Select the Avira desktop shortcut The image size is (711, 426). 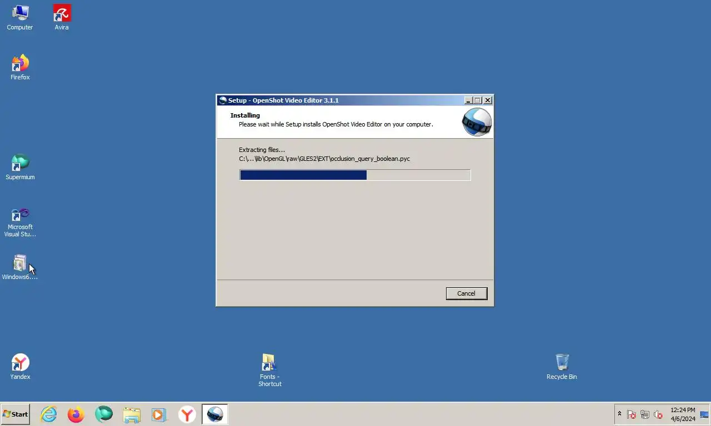[x=62, y=18]
